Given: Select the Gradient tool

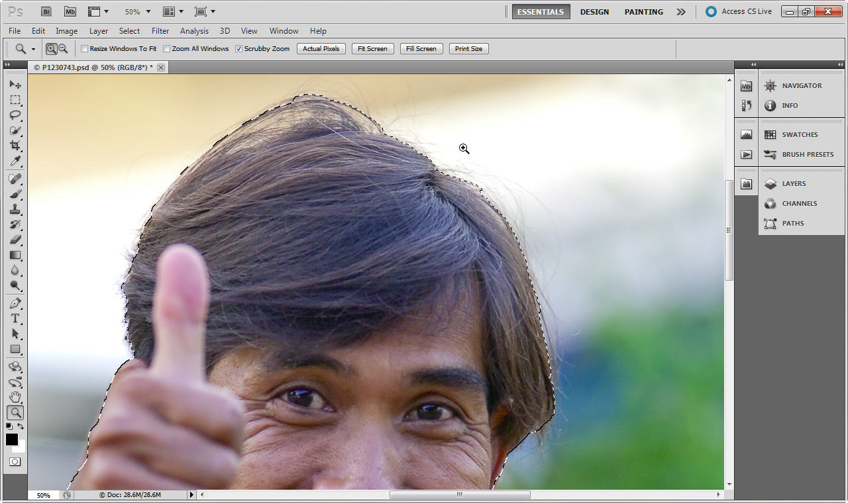Looking at the screenshot, I should pyautogui.click(x=15, y=255).
